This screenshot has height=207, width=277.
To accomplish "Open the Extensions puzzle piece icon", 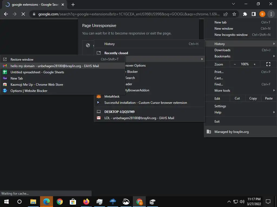I will (245, 14).
